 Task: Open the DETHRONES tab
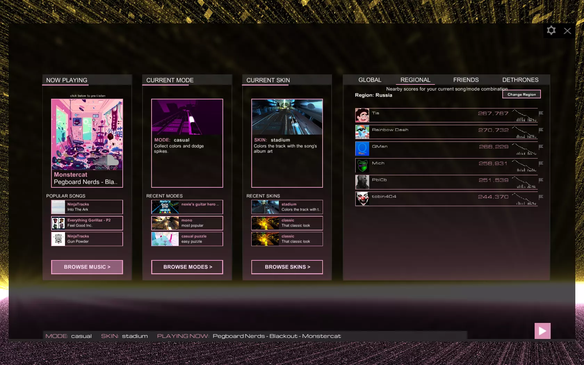point(520,80)
